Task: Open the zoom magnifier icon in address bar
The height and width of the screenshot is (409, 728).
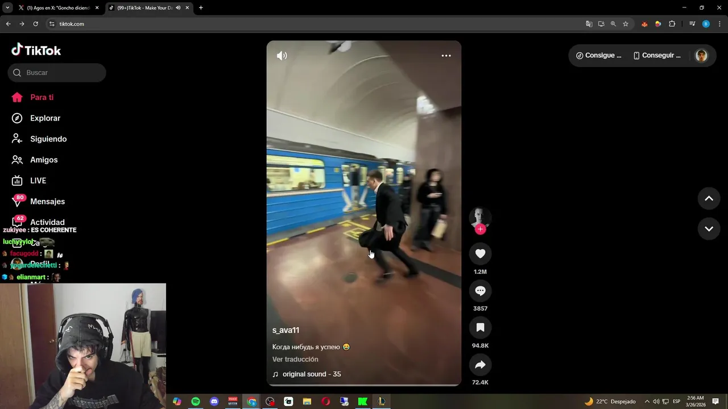Action: coord(613,24)
